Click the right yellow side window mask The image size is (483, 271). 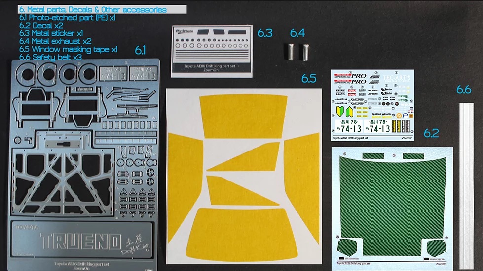302,188
